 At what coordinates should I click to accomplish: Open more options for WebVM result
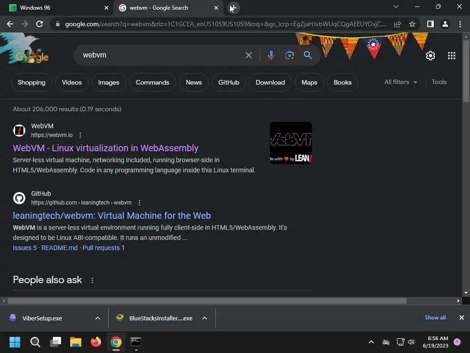[x=80, y=135]
